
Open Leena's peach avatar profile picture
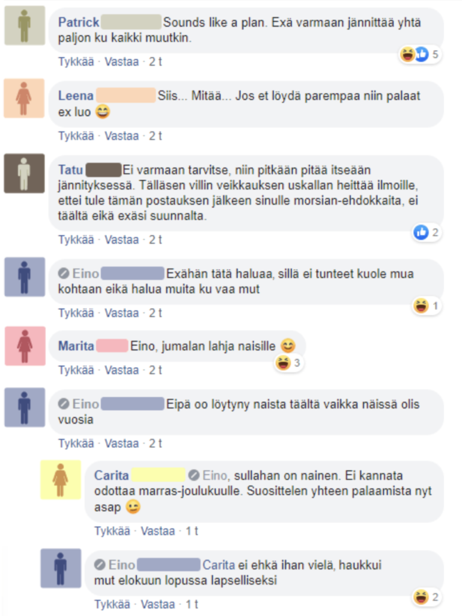[x=24, y=98]
